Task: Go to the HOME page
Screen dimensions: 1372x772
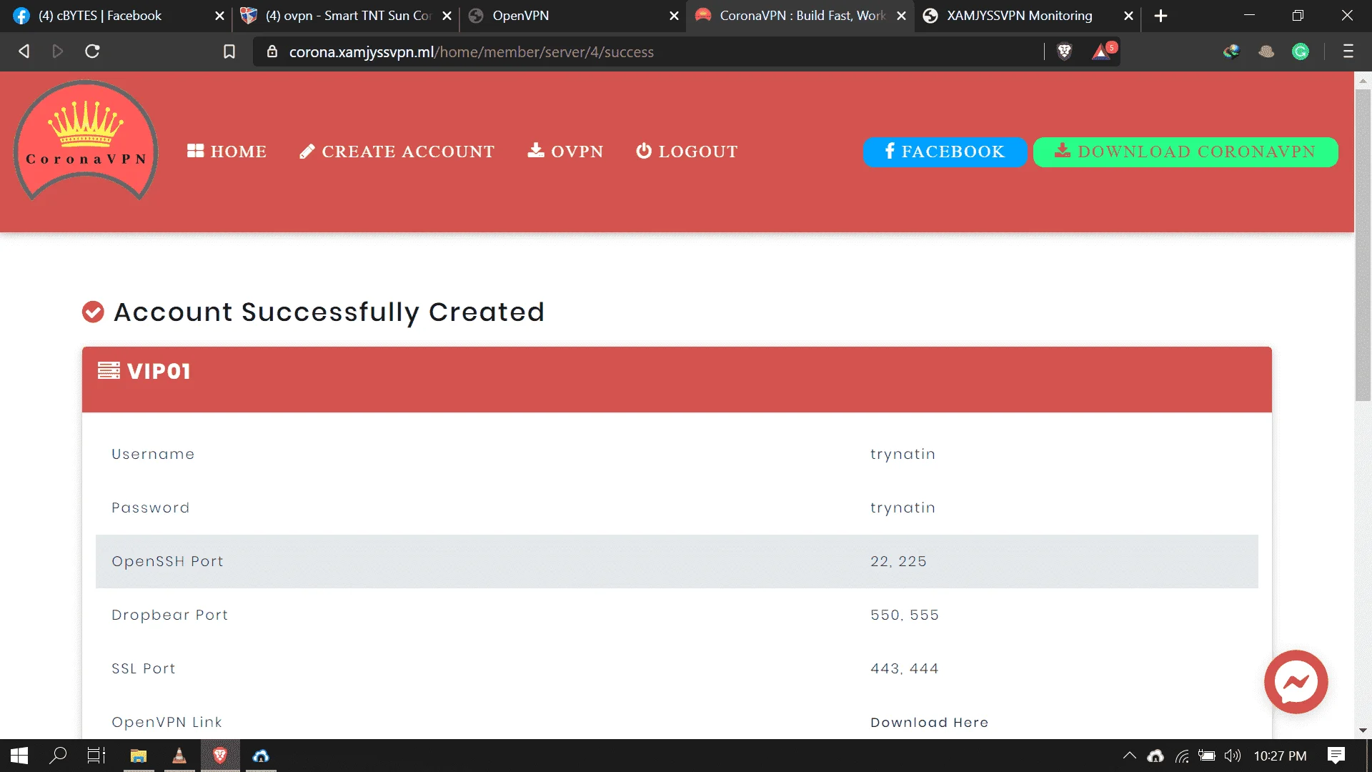Action: pos(227,152)
